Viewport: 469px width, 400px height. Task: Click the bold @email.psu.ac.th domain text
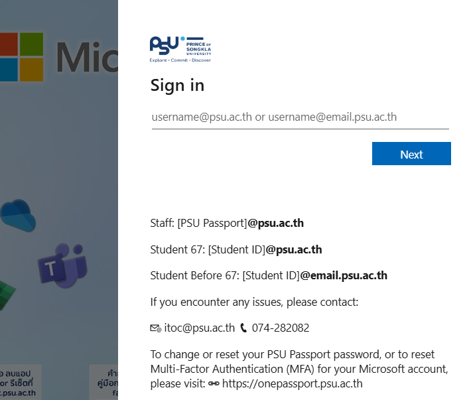[x=344, y=275]
